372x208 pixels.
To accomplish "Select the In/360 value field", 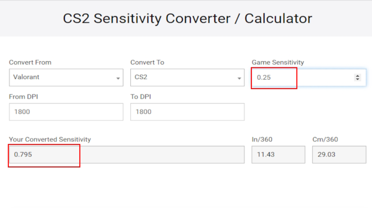I will pyautogui.click(x=278, y=155).
